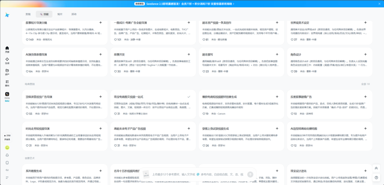
Task: Add the AI演员微表情导演 skill with plus
Action: 100,54
